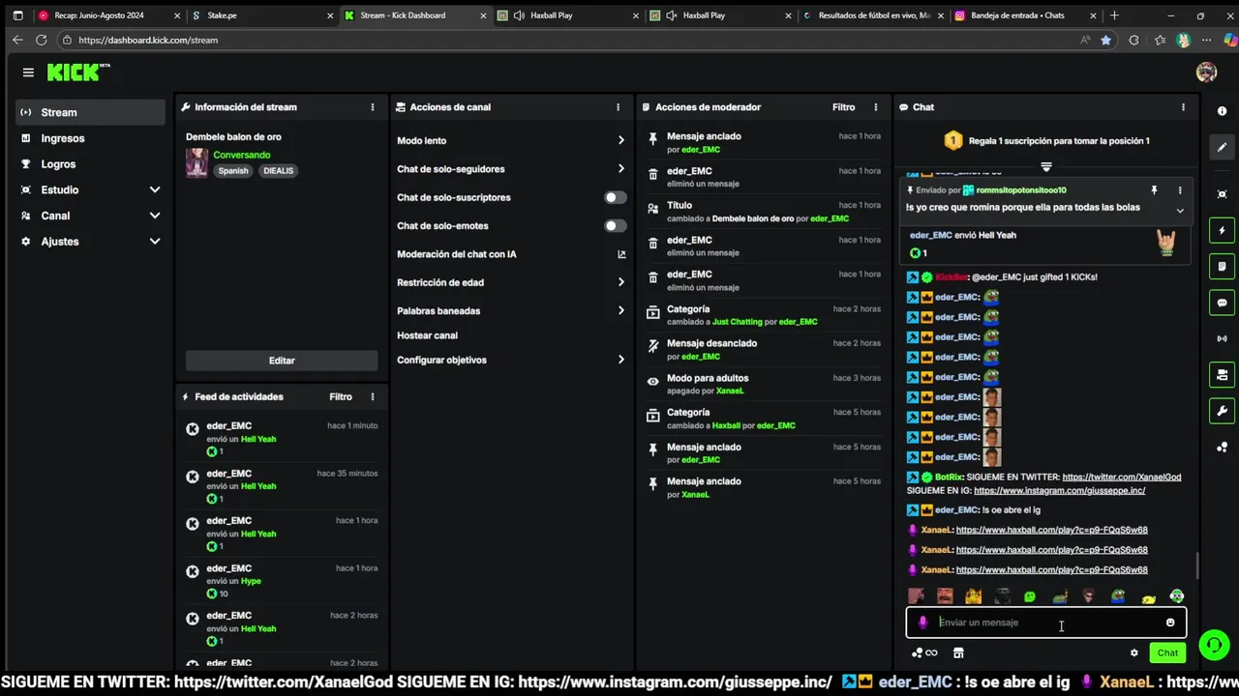Click the broadcast signal icon in right sidebar

click(1222, 338)
